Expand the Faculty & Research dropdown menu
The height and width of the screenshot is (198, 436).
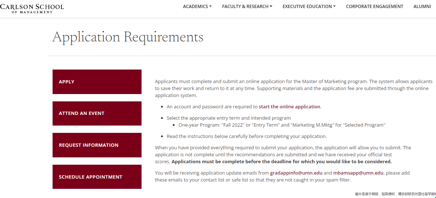tap(247, 6)
